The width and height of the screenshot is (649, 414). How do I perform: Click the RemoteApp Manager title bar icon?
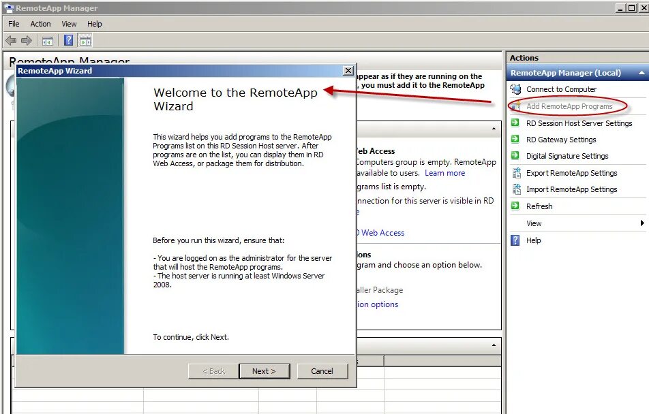(9, 8)
